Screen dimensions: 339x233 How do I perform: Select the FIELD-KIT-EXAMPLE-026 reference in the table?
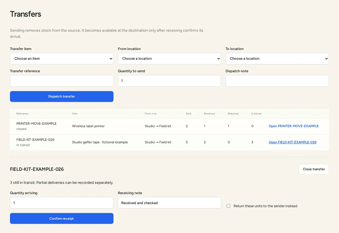(x=35, y=140)
